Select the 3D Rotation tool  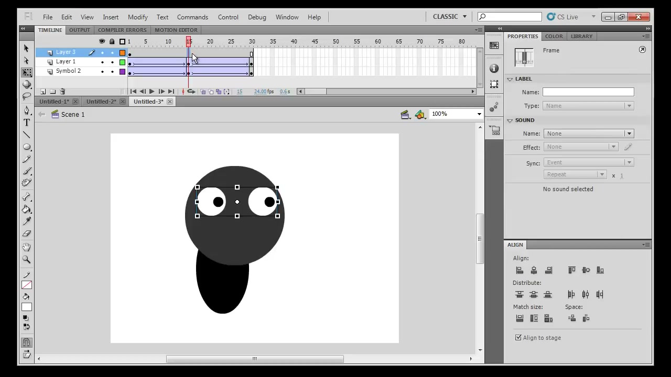pos(27,84)
